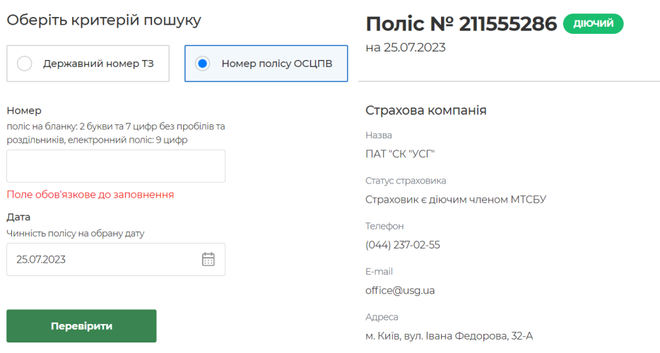This screenshot has width=660, height=353.
Task: Click the "на 25.07.2023" date under the policy
Action: pos(406,47)
